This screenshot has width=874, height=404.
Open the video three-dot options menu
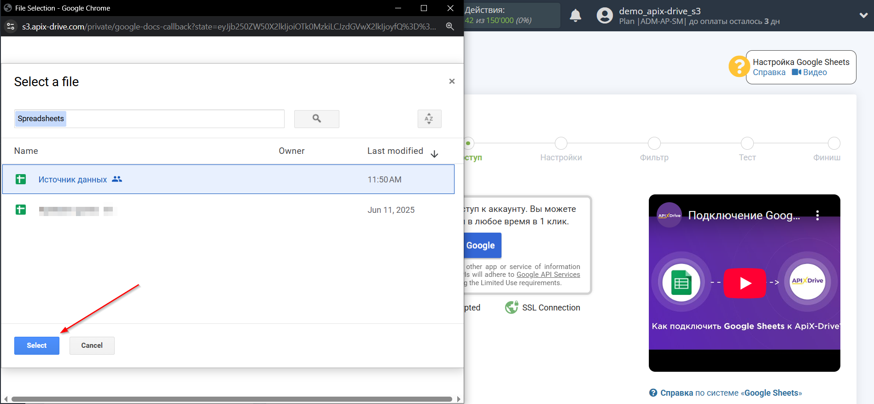(817, 216)
